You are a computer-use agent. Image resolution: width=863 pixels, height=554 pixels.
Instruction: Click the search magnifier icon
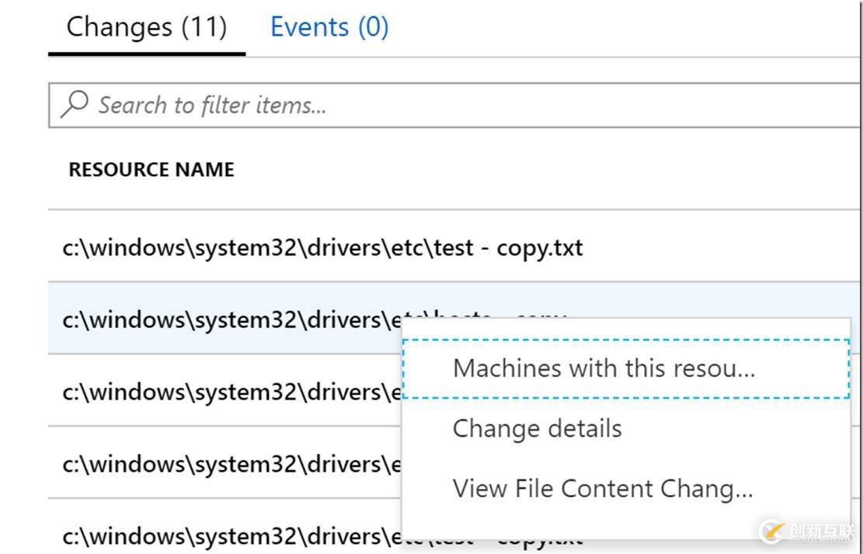[x=74, y=104]
